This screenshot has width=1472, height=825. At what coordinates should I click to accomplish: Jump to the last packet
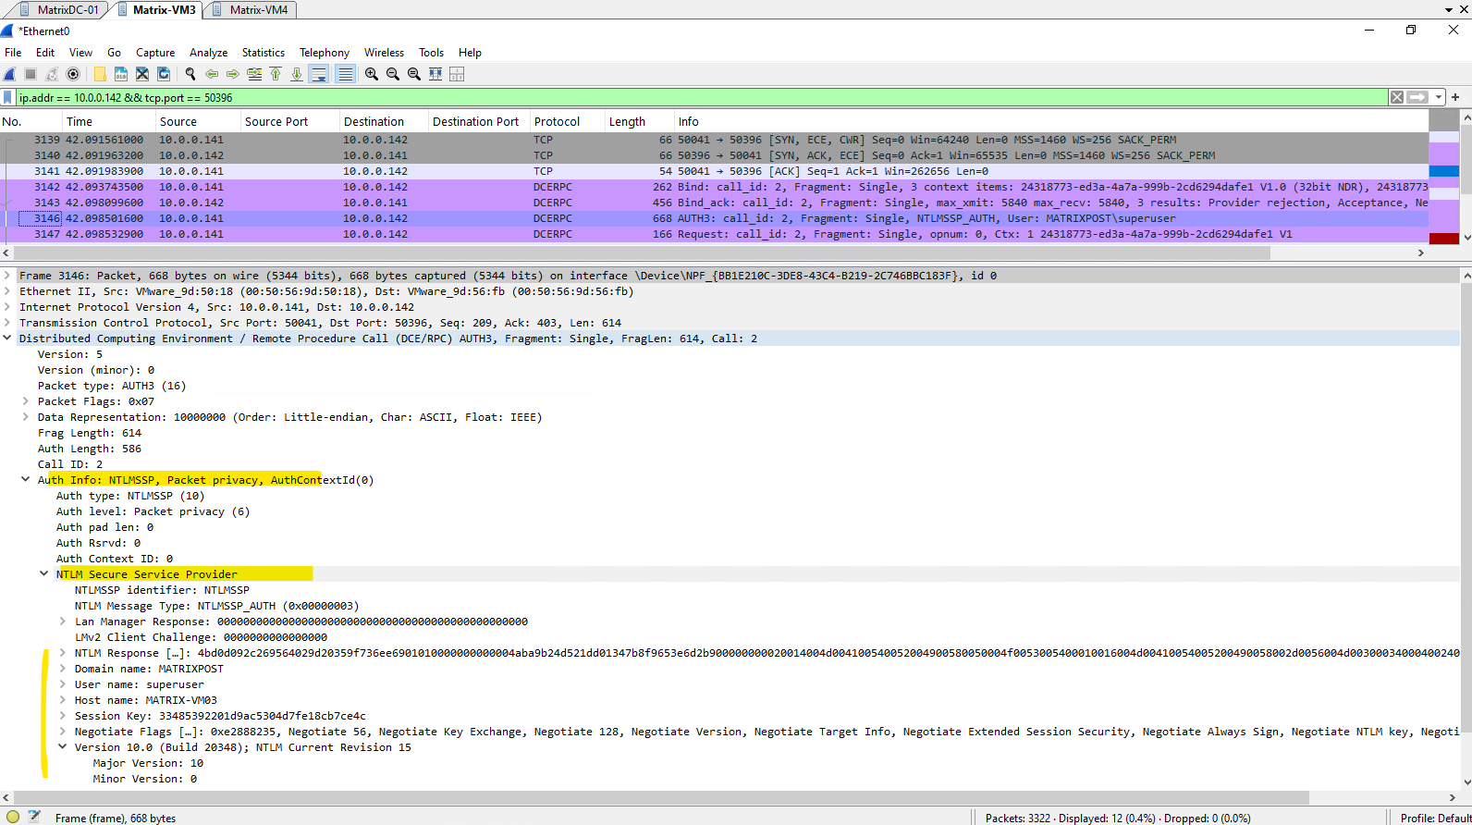click(297, 74)
